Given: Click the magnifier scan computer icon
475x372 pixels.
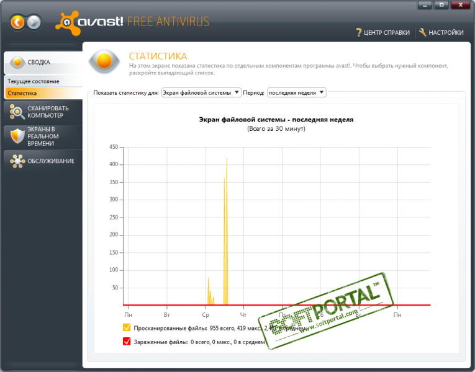Looking at the screenshot, I should (17, 112).
